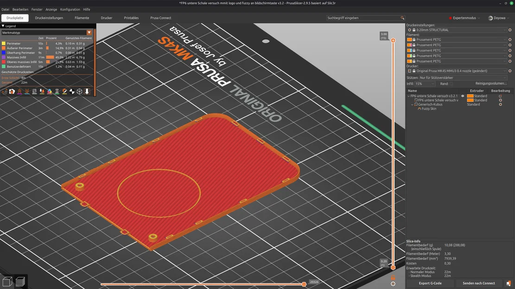Open Doyowa account dropdown
Image resolution: width=515 pixels, height=289 pixels.
[x=499, y=18]
